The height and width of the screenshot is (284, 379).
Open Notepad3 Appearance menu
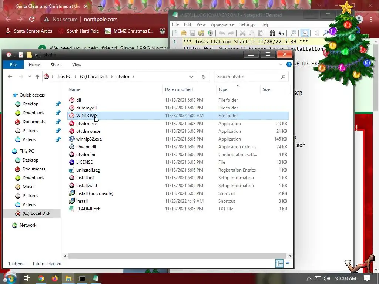222,24
